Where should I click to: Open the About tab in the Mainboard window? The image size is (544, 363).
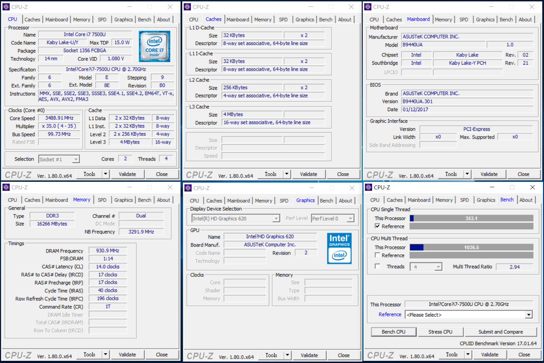pos(525,20)
